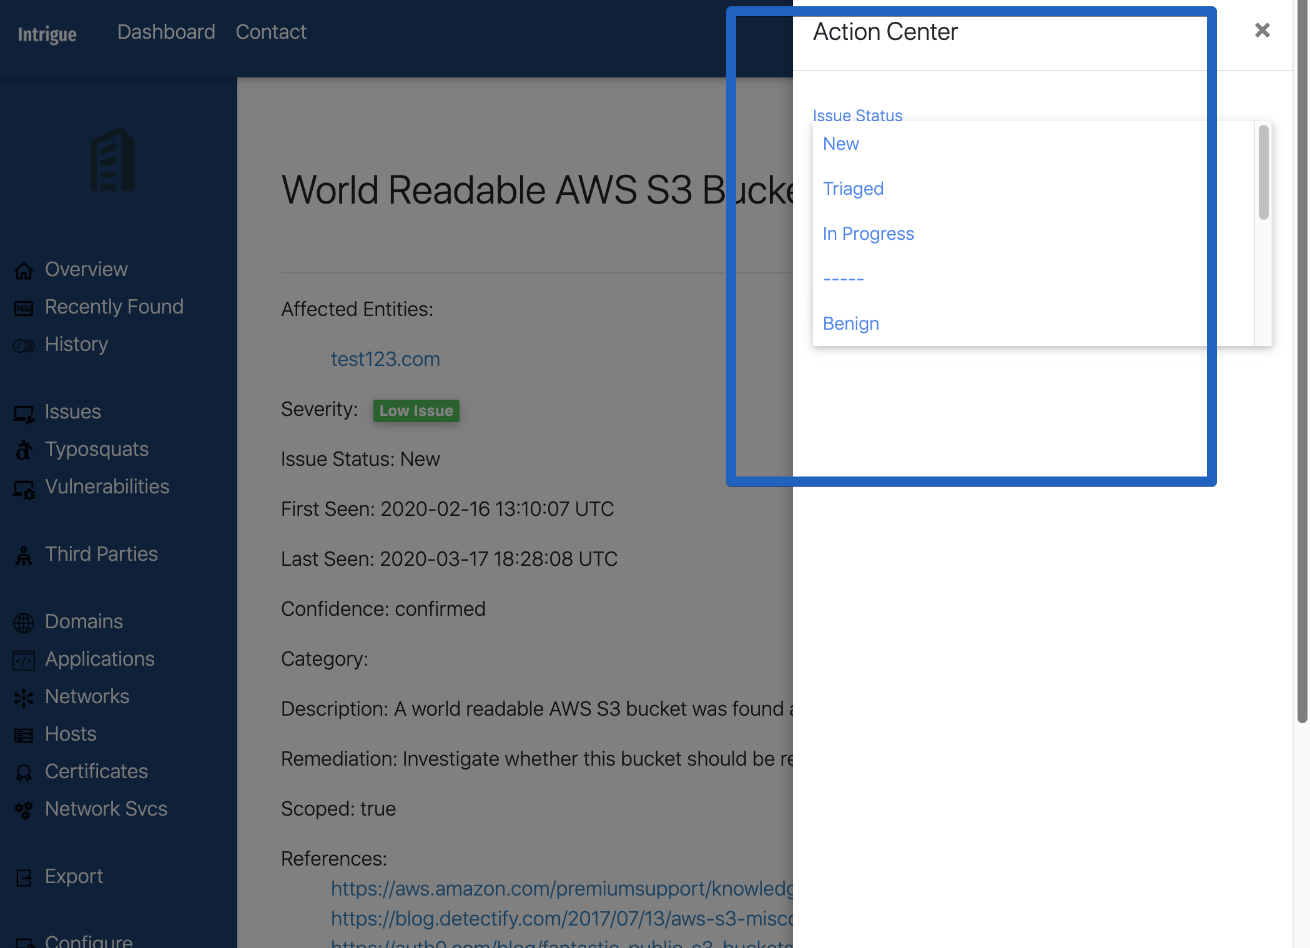Screen dimensions: 1310x948
Task: Click the Recently Found icon
Action: click(24, 308)
